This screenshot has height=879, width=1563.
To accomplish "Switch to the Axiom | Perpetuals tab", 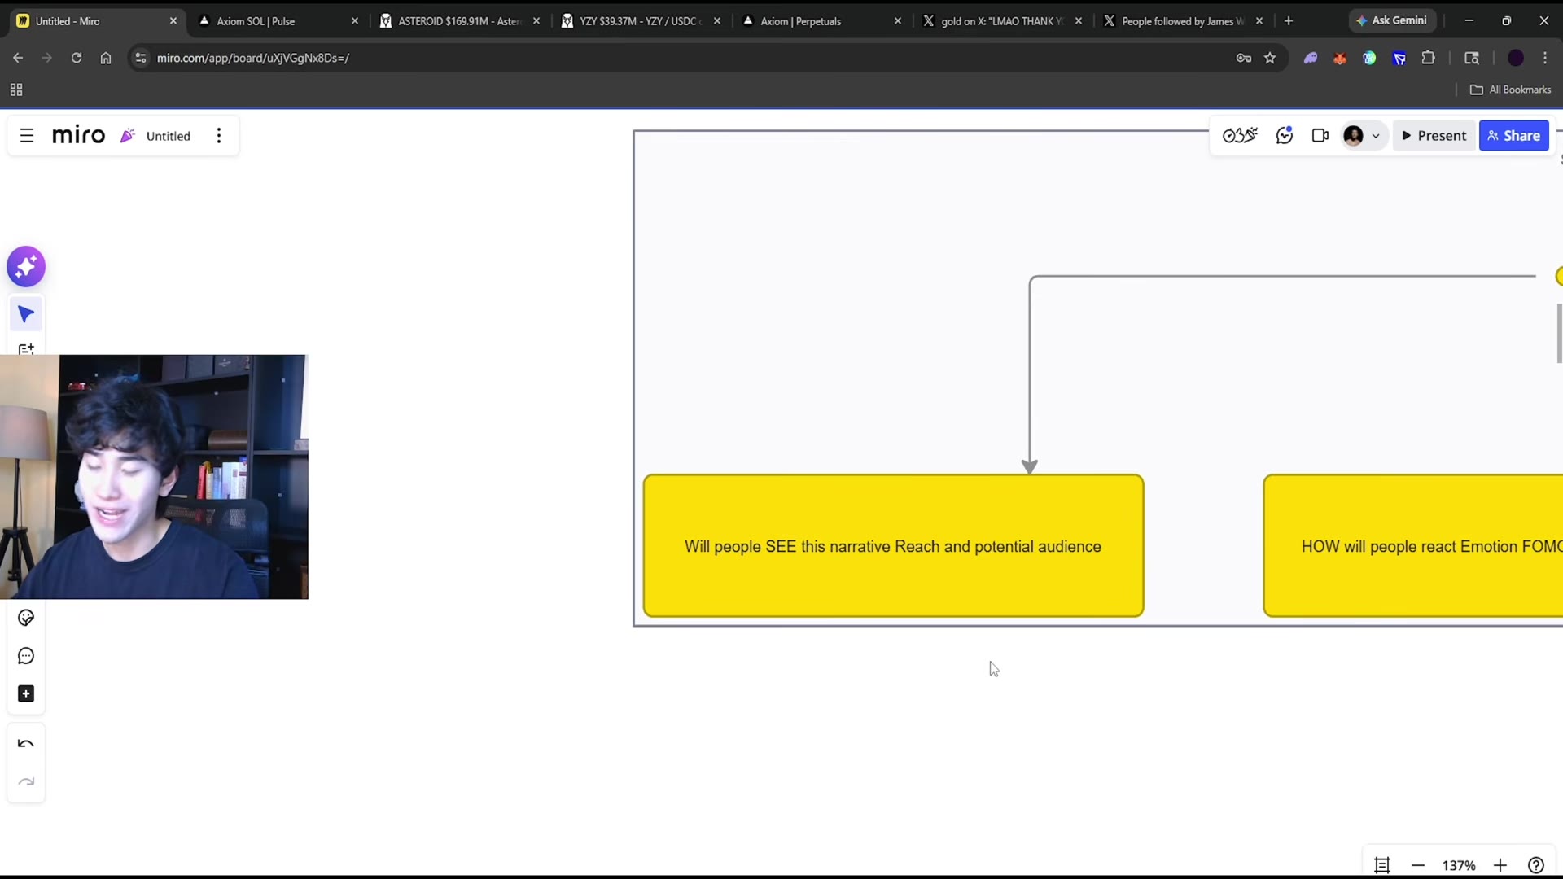I will (822, 21).
